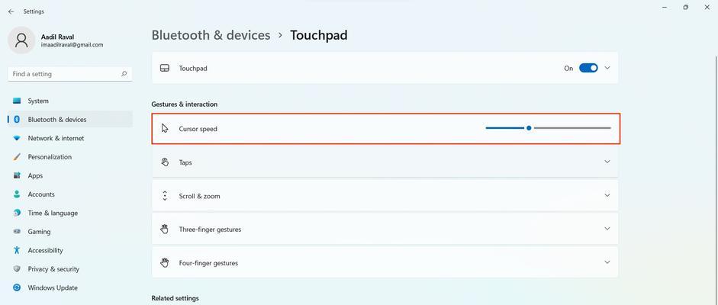Select the Gaming controller icon
Viewport: 718px width, 305px height.
(x=17, y=232)
